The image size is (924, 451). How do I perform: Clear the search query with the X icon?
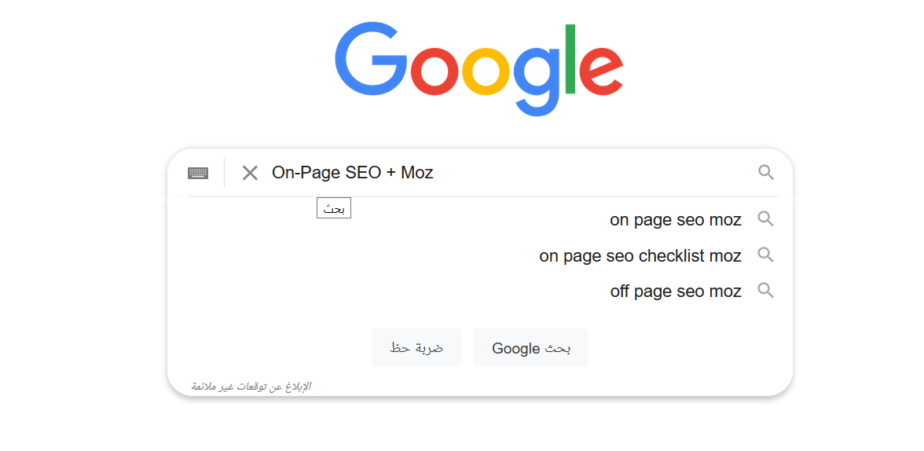pyautogui.click(x=250, y=173)
